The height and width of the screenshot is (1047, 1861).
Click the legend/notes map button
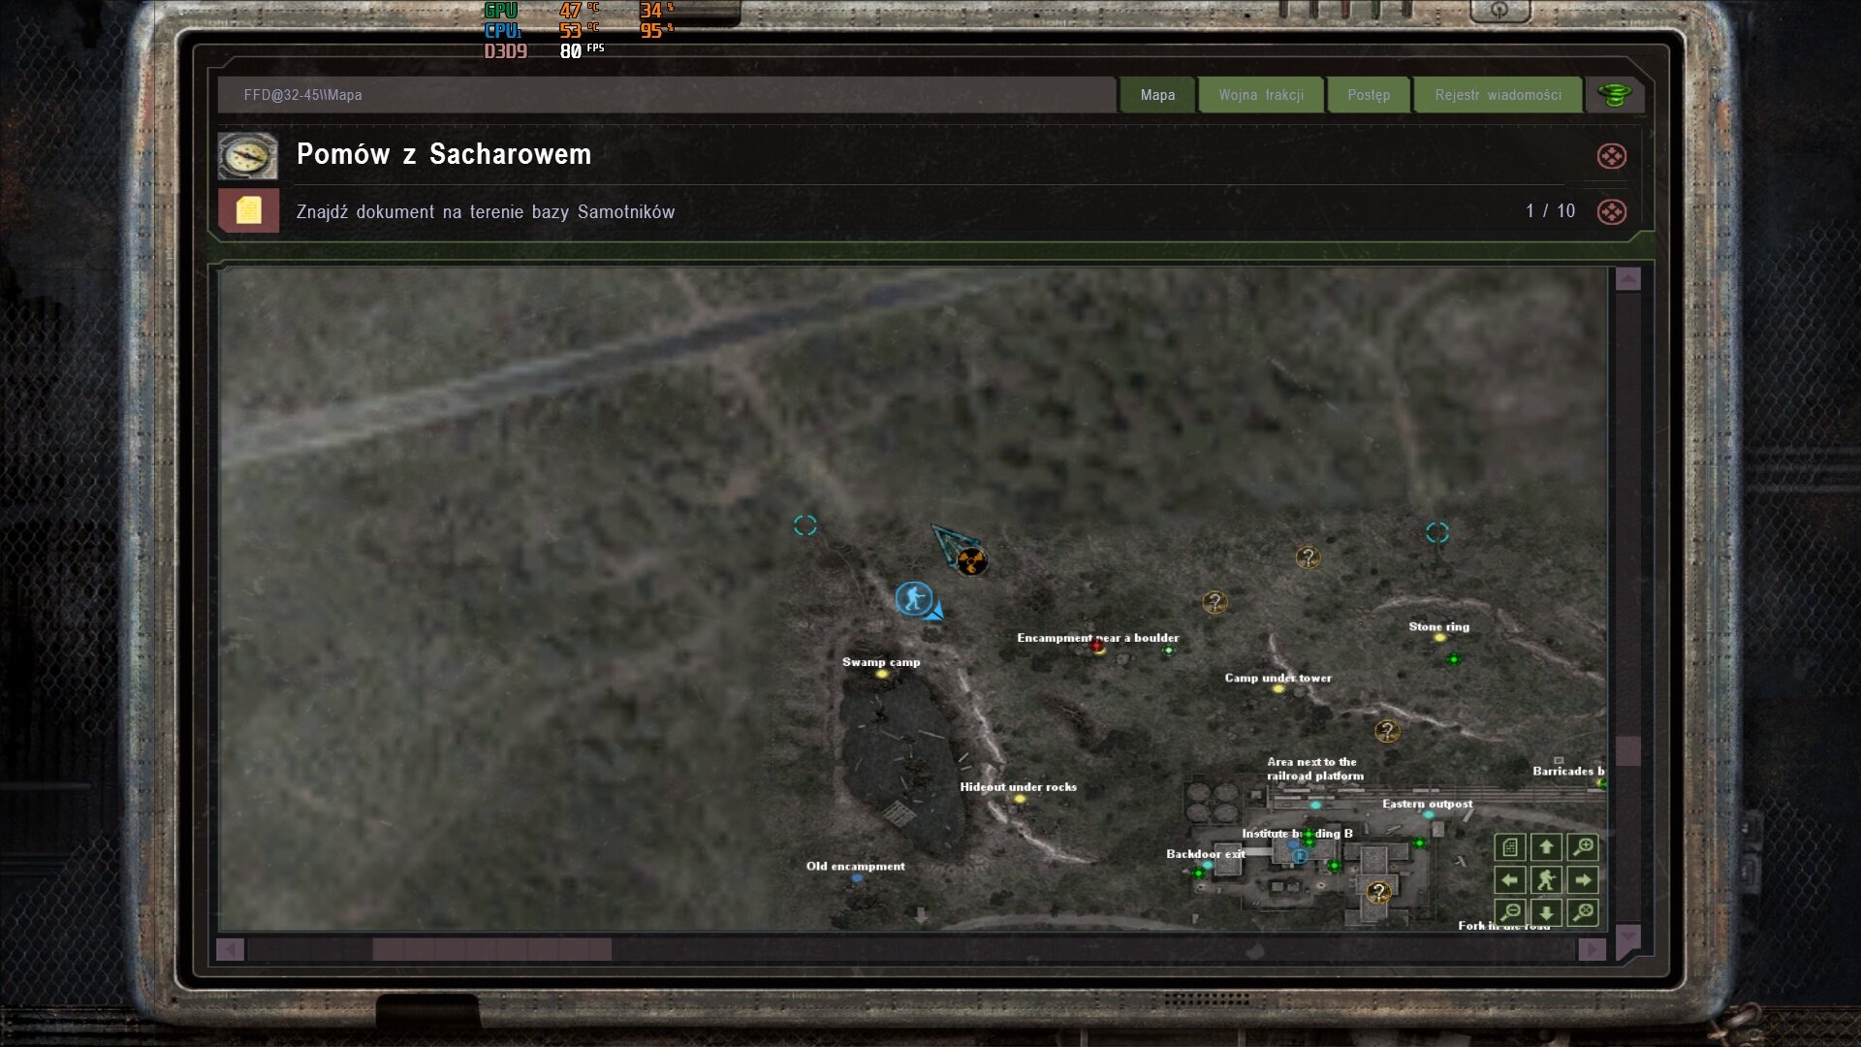click(x=1510, y=847)
